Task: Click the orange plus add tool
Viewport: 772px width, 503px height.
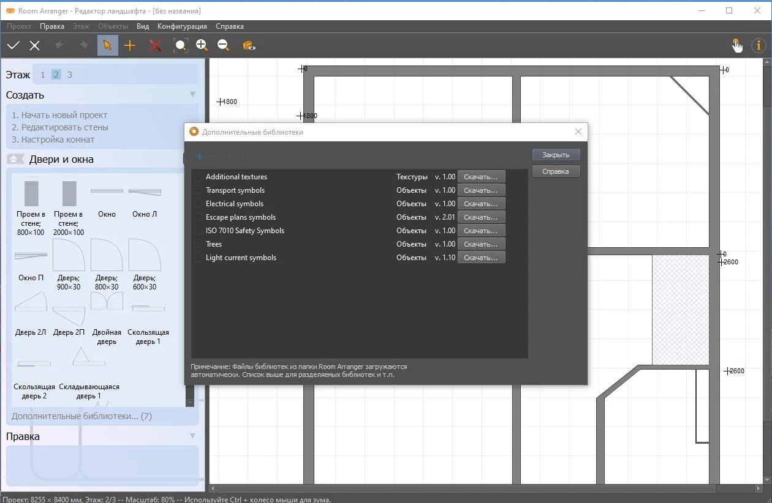Action: (x=130, y=45)
